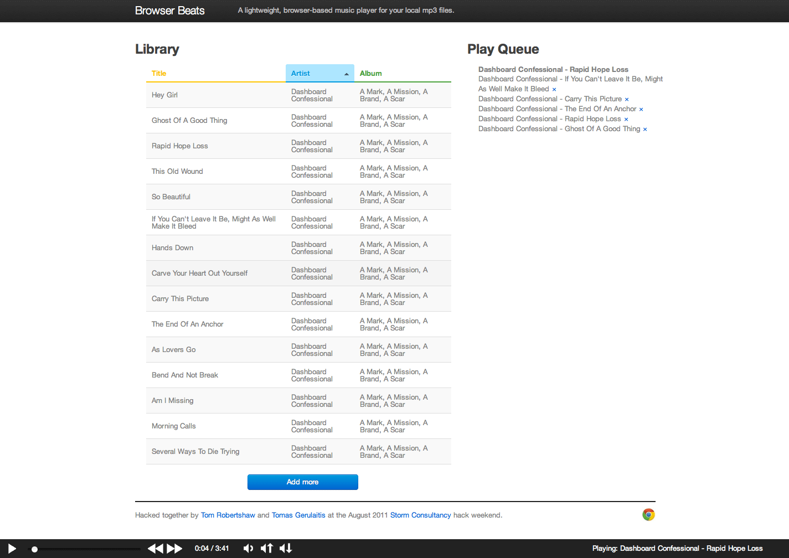Open the Tomas Gerulaitis link

pyautogui.click(x=298, y=515)
